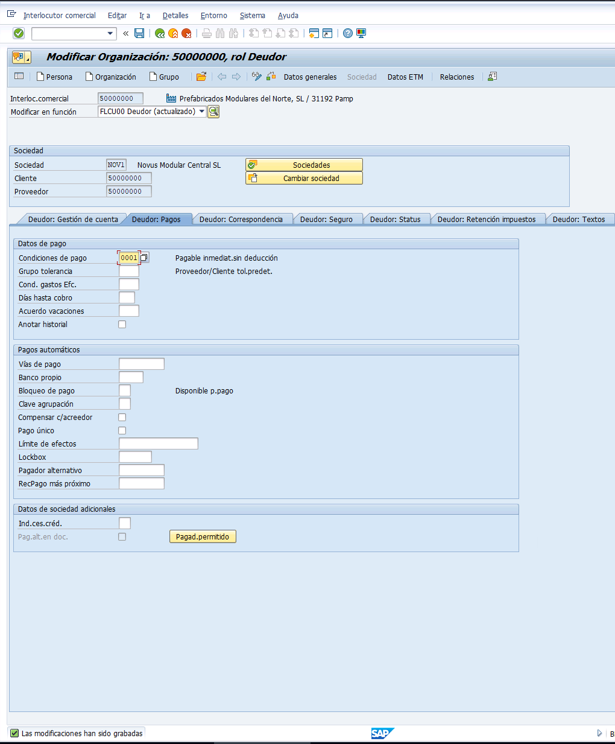Image resolution: width=615 pixels, height=744 pixels.
Task: Open the Entorno menu
Action: (x=214, y=16)
